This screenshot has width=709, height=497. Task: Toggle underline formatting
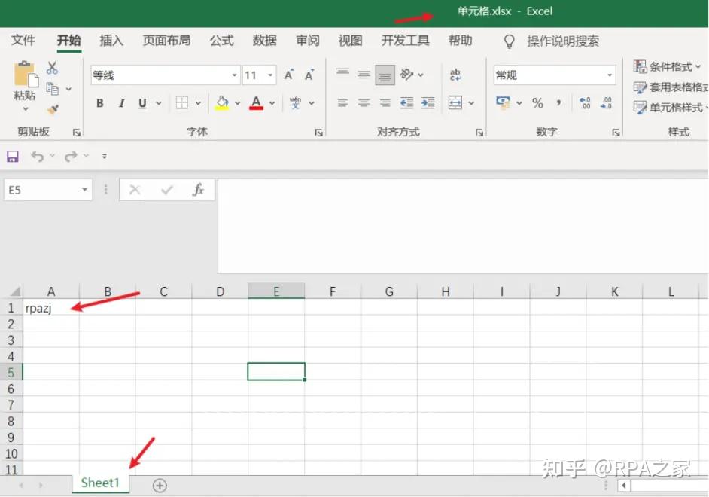[141, 103]
